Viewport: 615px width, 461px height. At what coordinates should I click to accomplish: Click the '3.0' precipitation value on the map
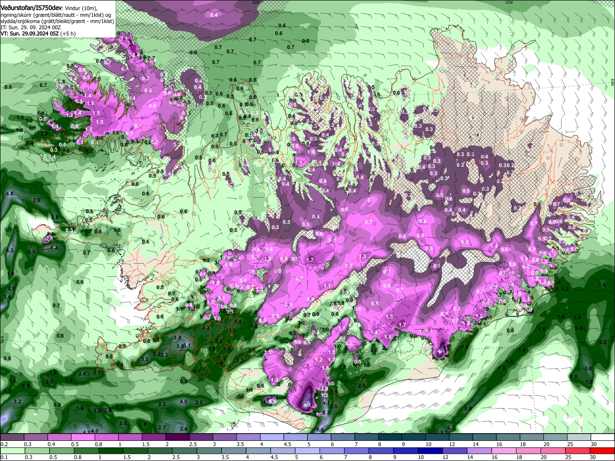pos(588,368)
